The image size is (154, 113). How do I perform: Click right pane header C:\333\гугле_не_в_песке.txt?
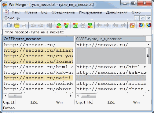click(x=111, y=39)
